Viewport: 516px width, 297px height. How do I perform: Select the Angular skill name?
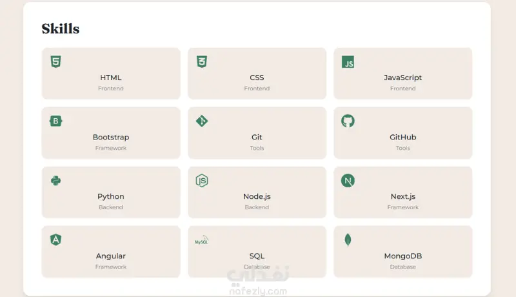[x=110, y=256]
